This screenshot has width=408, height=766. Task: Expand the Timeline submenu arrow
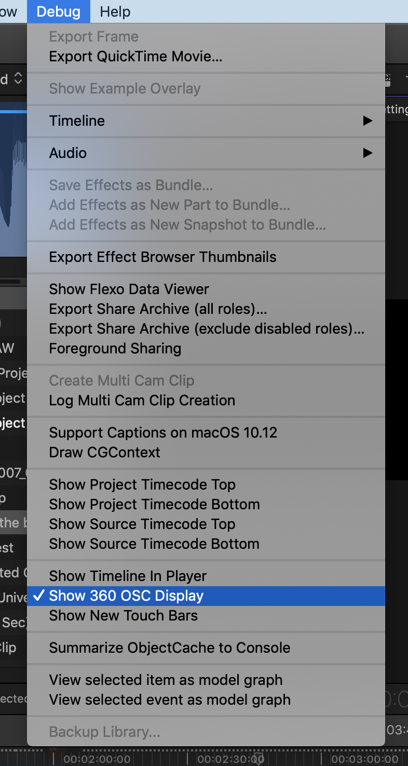pyautogui.click(x=368, y=121)
